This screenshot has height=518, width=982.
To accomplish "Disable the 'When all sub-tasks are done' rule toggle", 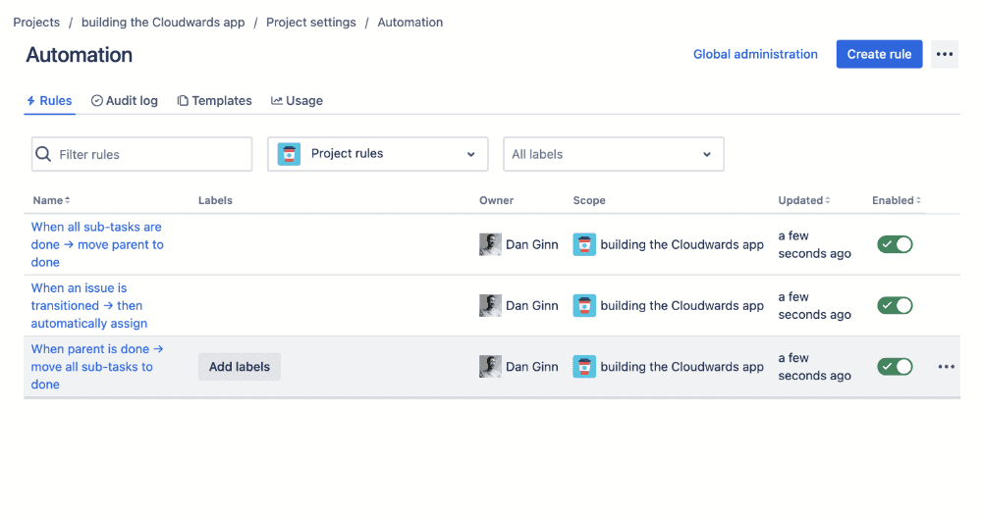I will coord(895,244).
